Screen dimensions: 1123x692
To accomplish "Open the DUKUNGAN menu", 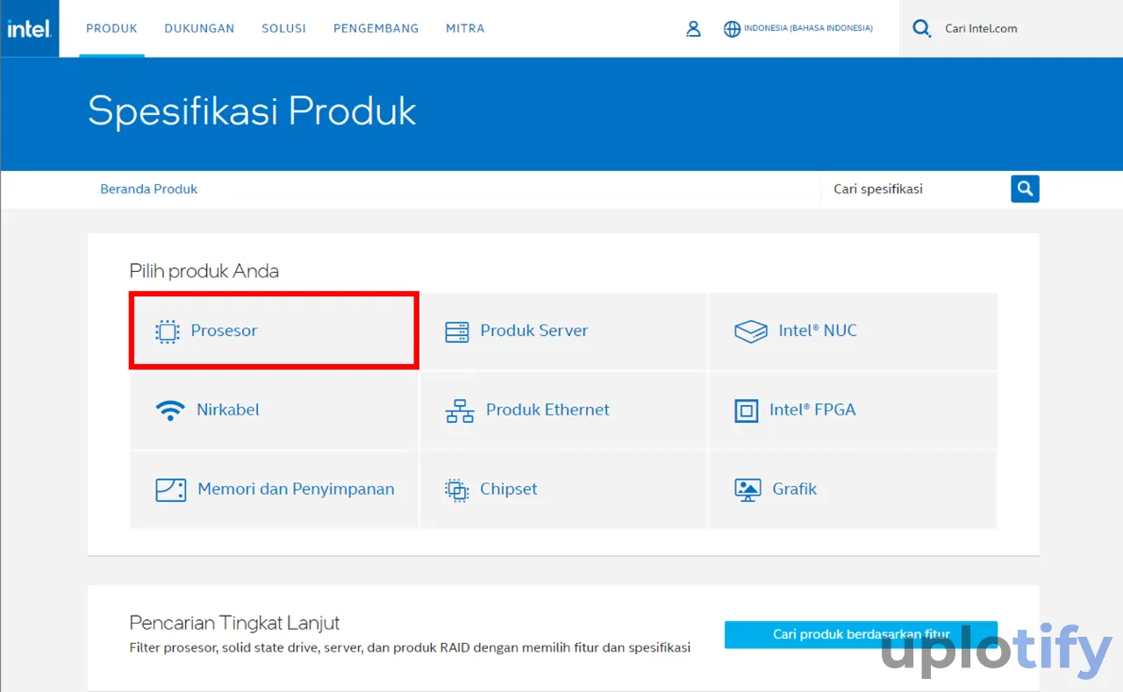I will coord(199,28).
